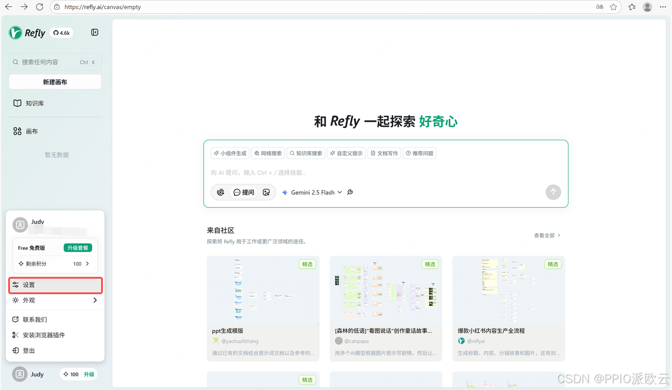Select the 提问 ask mode
672x390 pixels.
244,193
